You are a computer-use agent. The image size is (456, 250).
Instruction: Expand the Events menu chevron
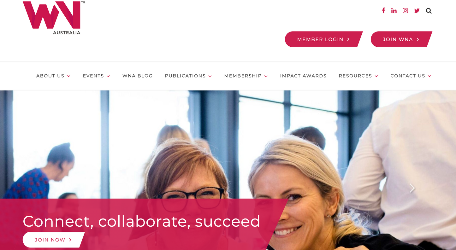(x=108, y=76)
